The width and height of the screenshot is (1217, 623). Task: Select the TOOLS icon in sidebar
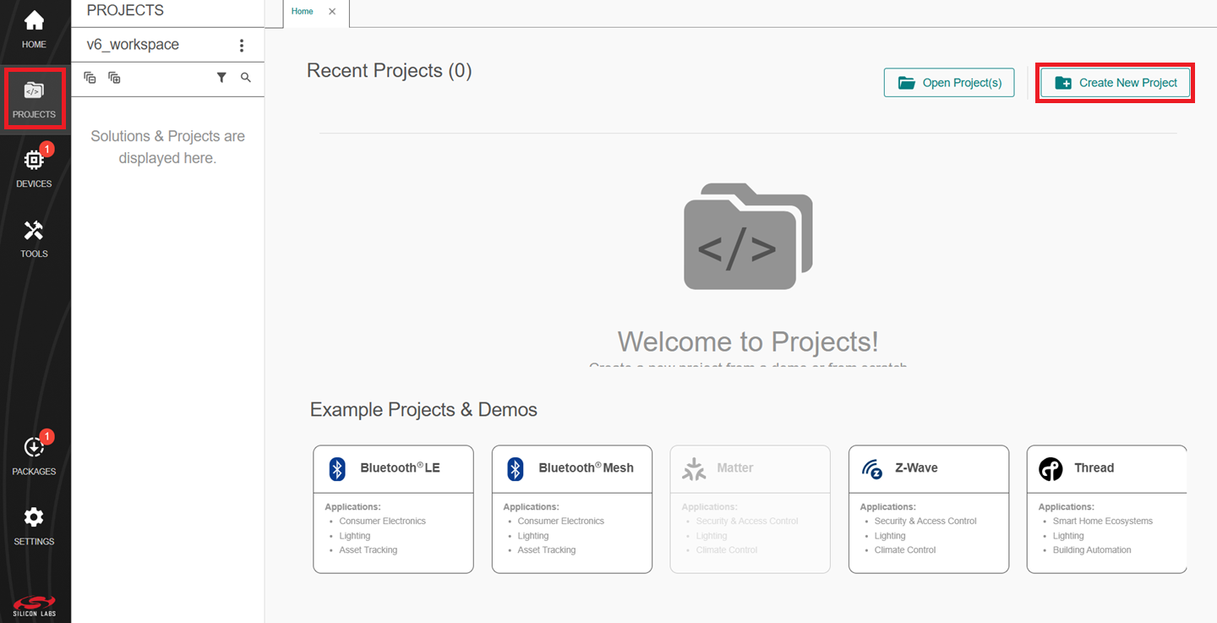(34, 236)
